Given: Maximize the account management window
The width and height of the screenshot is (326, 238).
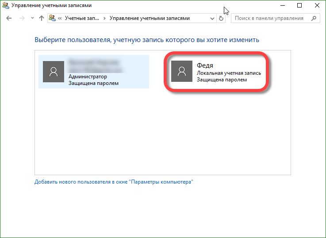Looking at the screenshot, I should (299, 5).
